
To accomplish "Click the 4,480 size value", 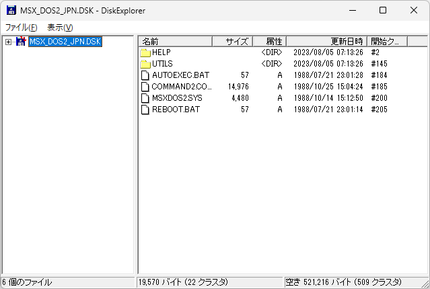I will pos(240,98).
